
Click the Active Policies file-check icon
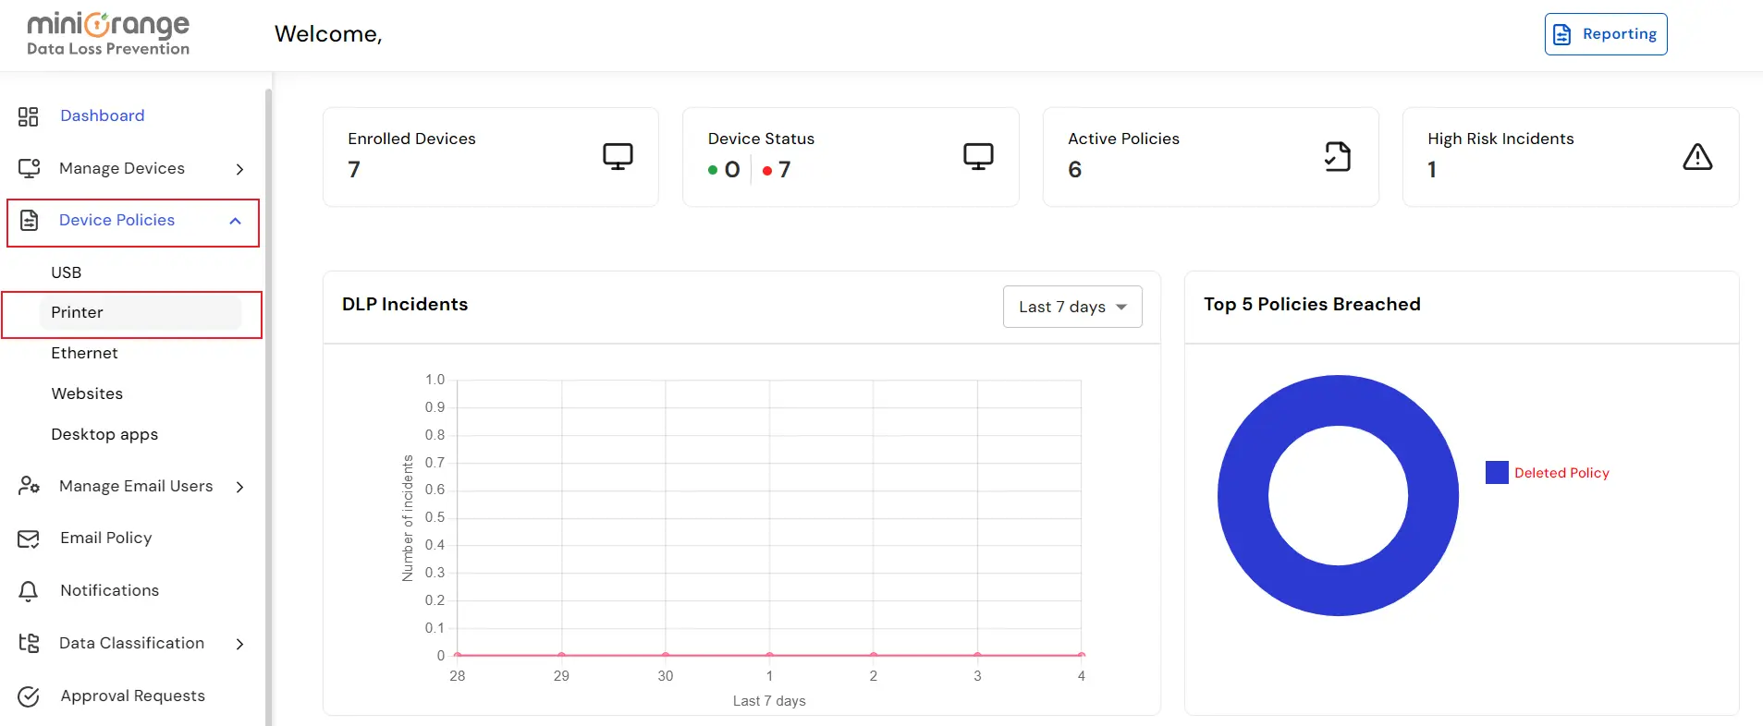coord(1338,156)
